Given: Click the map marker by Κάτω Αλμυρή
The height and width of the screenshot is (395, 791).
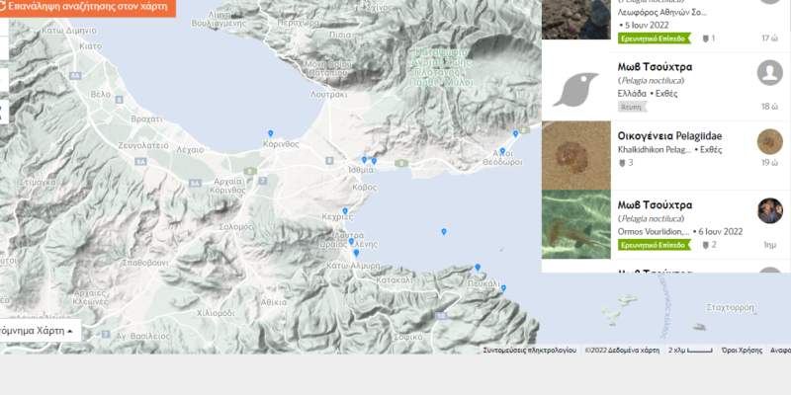Looking at the screenshot, I should tap(356, 253).
